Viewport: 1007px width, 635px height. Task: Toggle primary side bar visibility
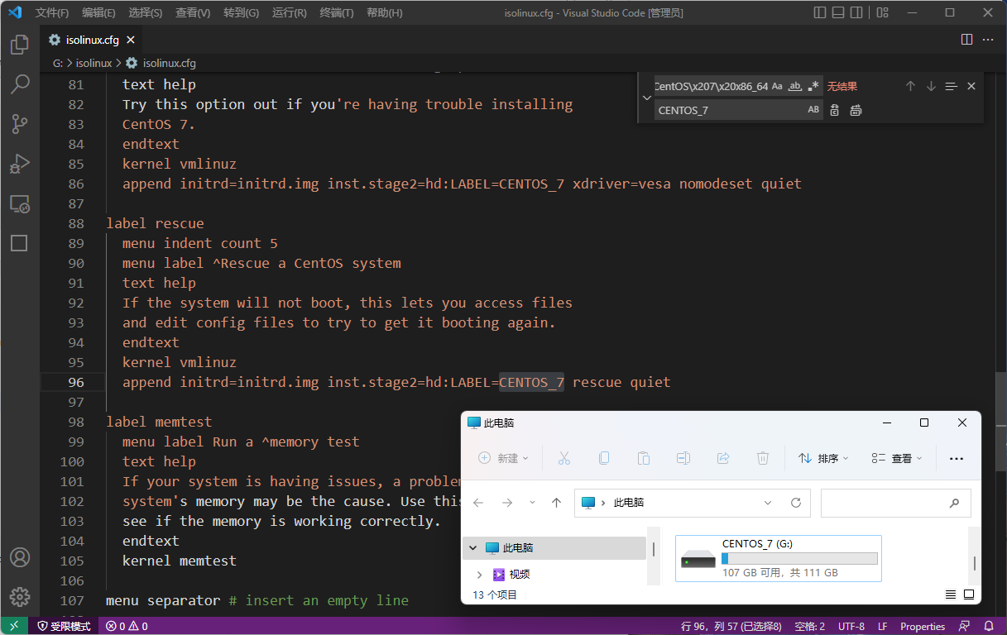point(819,13)
